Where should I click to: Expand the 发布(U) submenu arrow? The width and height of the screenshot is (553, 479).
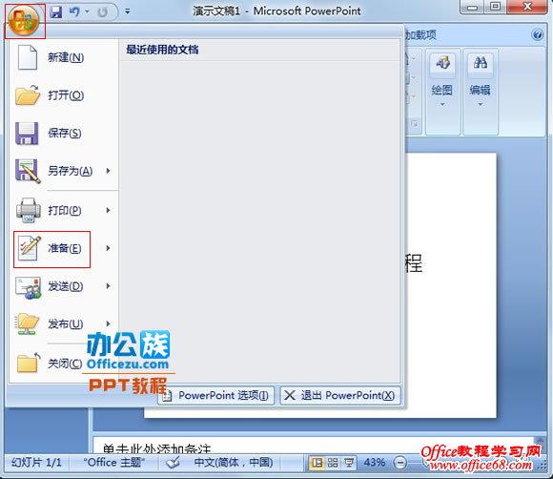109,323
